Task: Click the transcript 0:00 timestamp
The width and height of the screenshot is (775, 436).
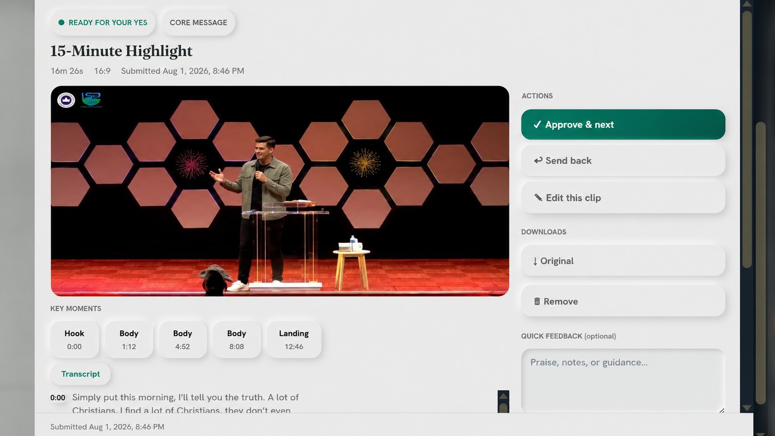Action: (58, 398)
